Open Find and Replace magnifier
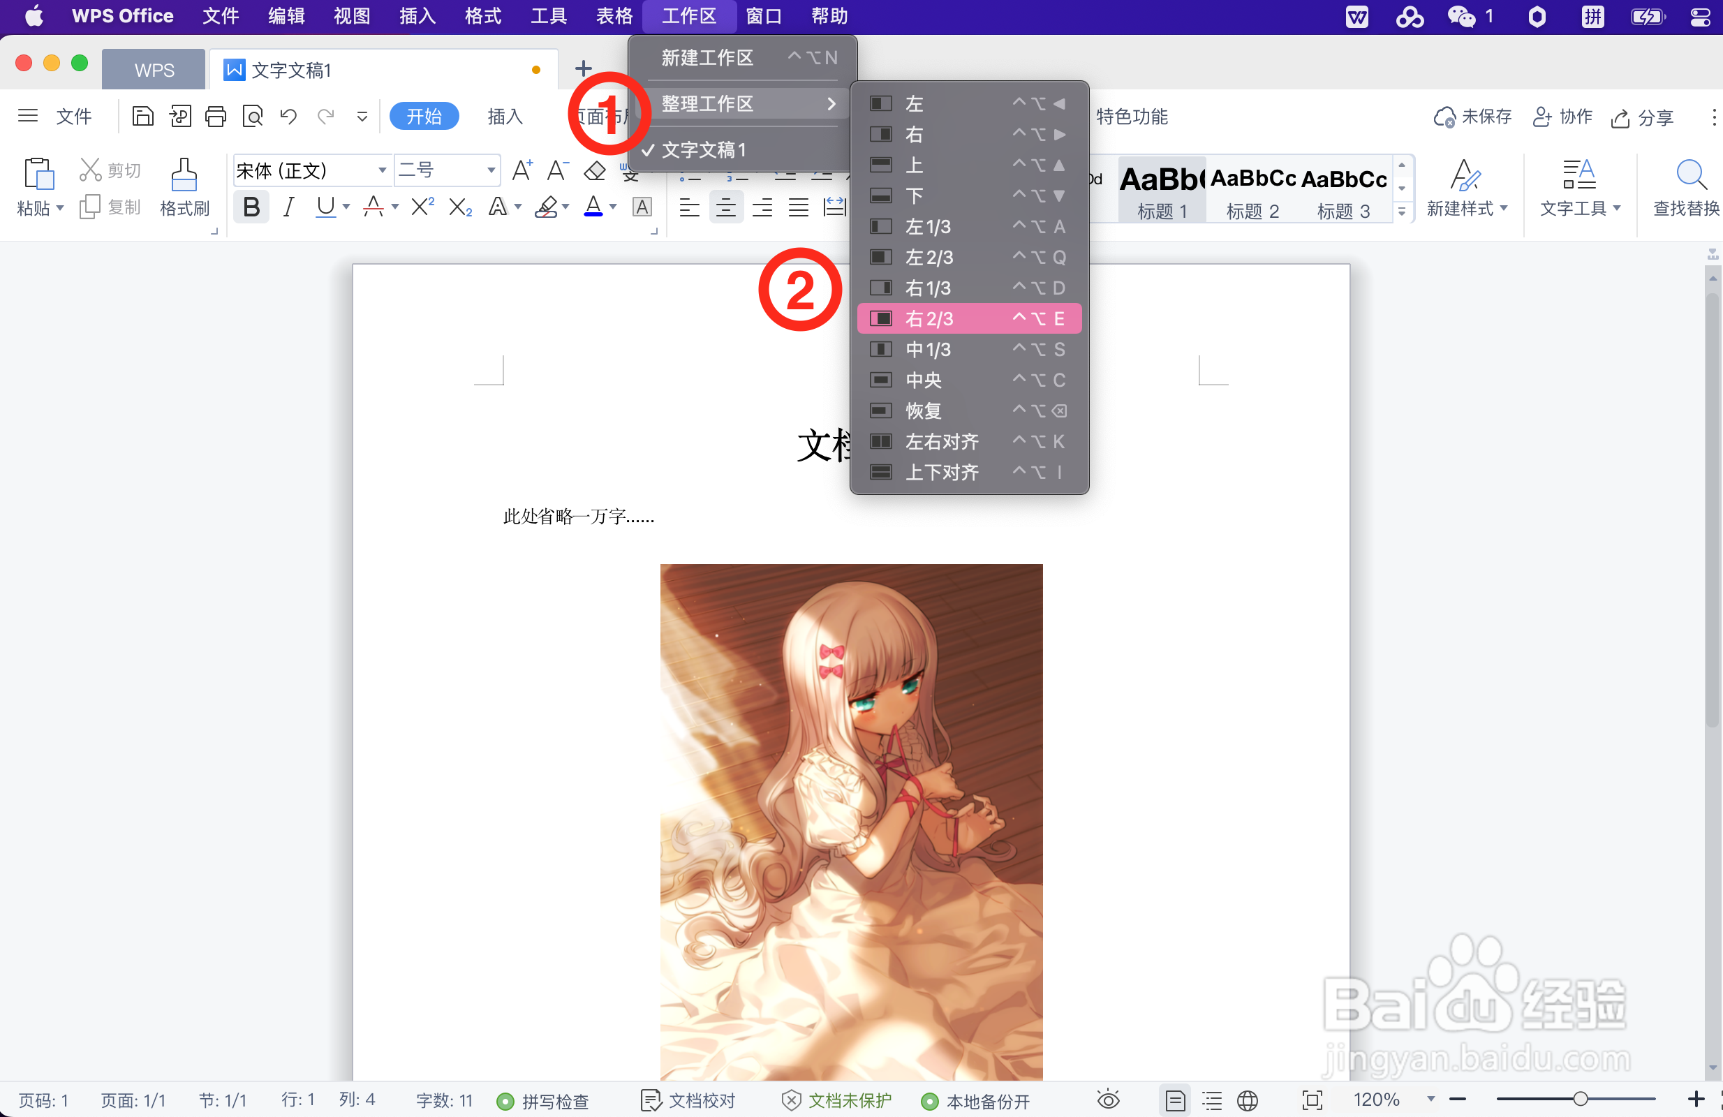The image size is (1723, 1117). coord(1691,174)
